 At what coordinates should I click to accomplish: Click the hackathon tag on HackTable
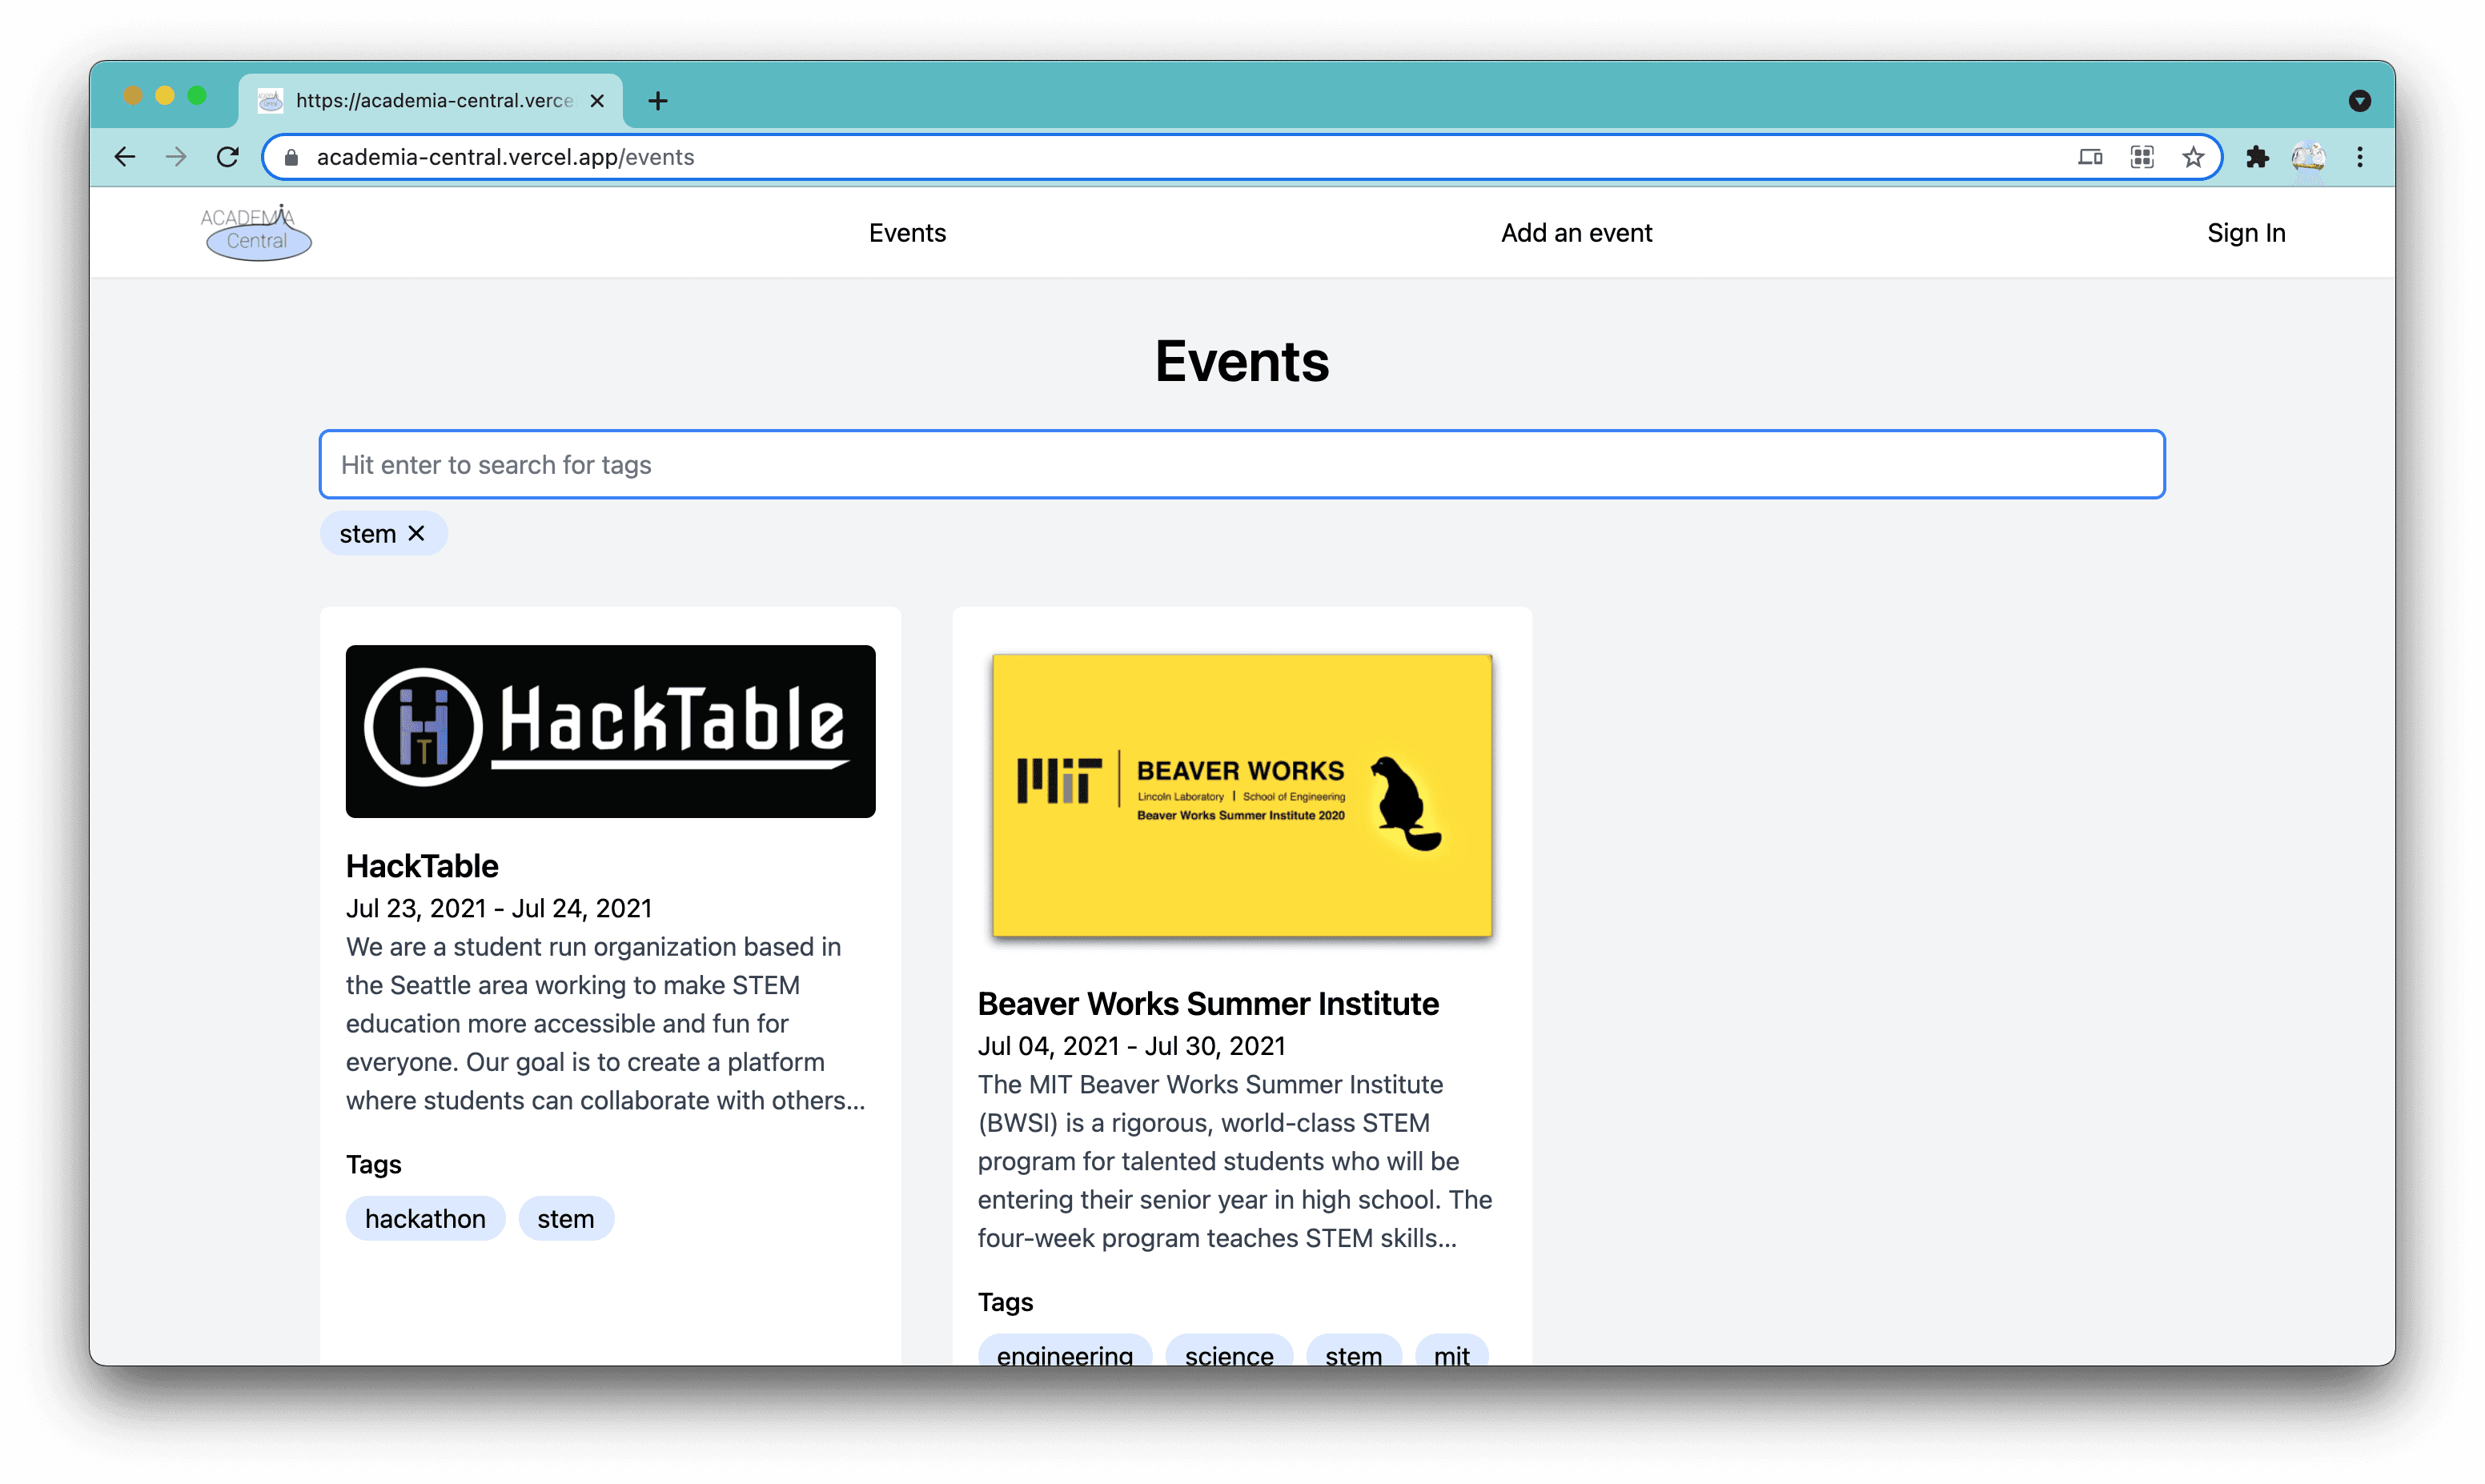425,1219
